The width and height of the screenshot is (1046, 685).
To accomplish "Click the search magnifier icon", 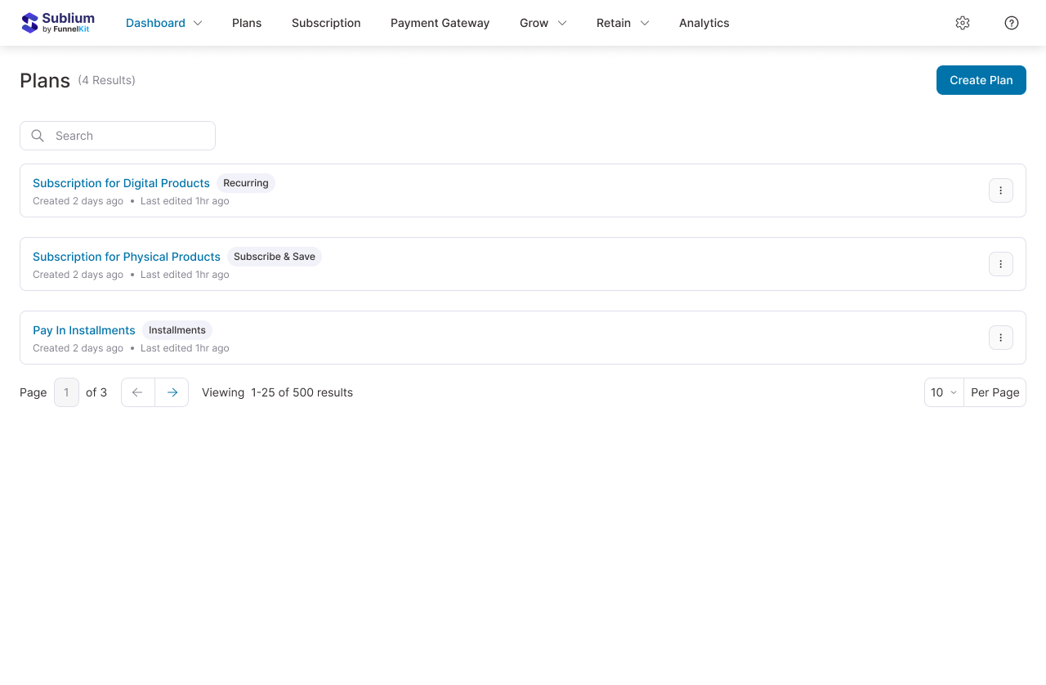I will 37,135.
